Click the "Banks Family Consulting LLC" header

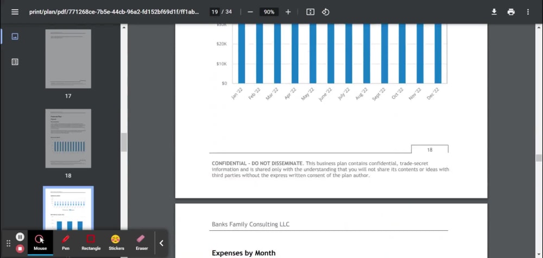(250, 224)
